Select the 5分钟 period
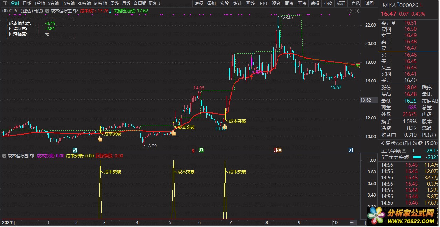440x227 pixels. 53,4
